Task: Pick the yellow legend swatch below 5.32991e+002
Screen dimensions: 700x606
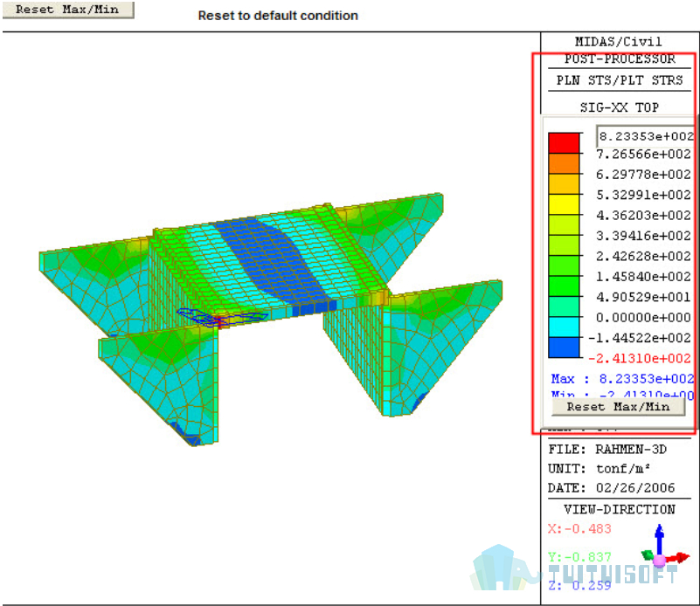Action: click(x=564, y=204)
